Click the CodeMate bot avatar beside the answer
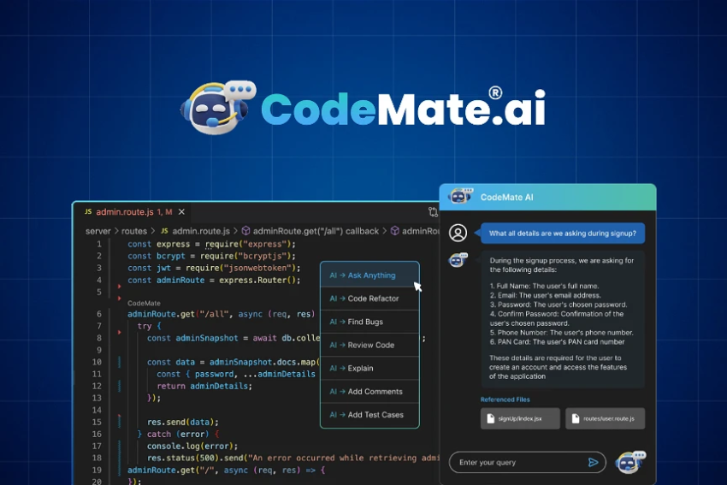Image resolution: width=727 pixels, height=485 pixels. click(458, 260)
